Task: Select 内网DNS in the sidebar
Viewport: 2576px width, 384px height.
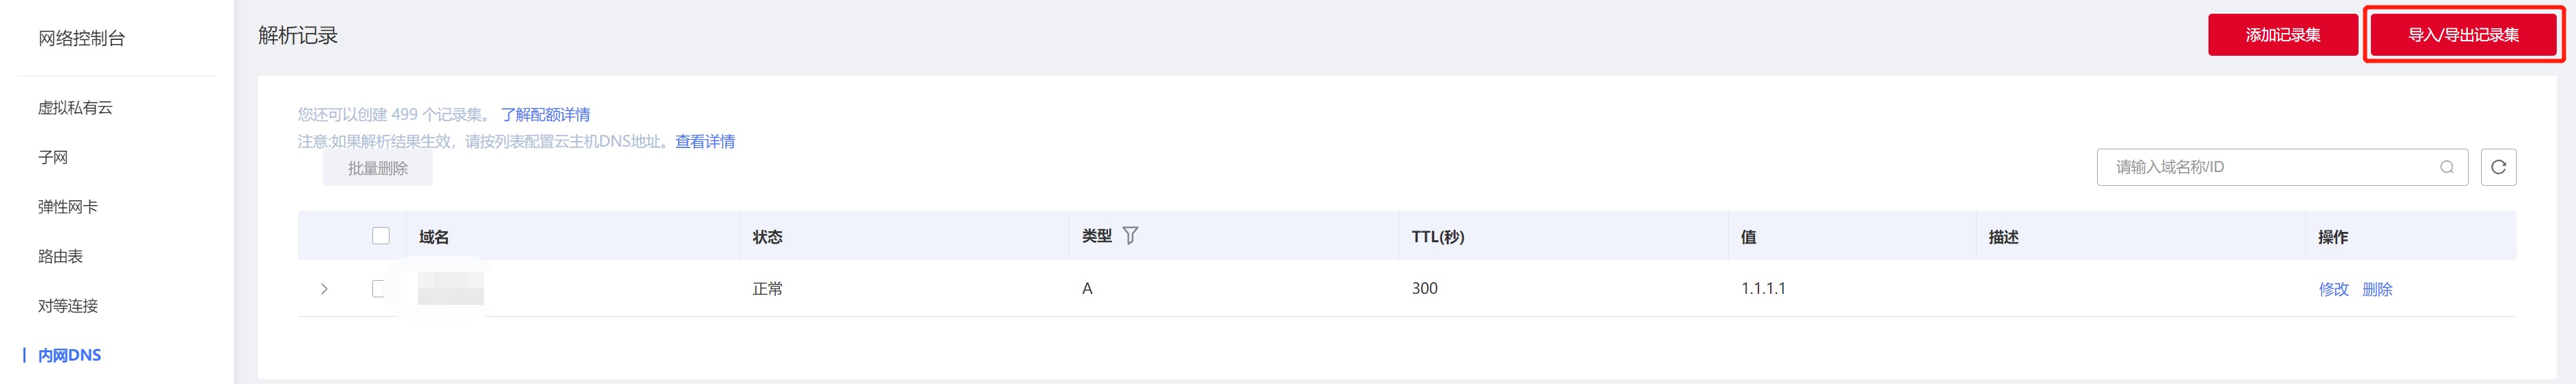Action: pos(69,355)
